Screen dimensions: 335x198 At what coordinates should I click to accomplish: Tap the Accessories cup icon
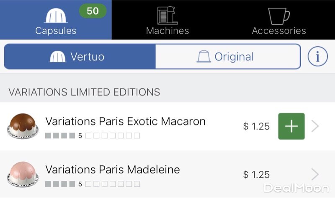point(279,16)
